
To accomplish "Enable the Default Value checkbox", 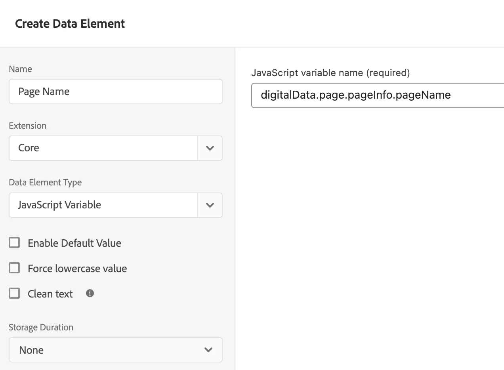I will [x=14, y=242].
